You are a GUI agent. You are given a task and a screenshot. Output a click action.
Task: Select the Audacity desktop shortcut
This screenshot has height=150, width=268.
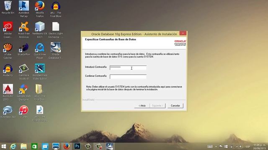pos(8,70)
